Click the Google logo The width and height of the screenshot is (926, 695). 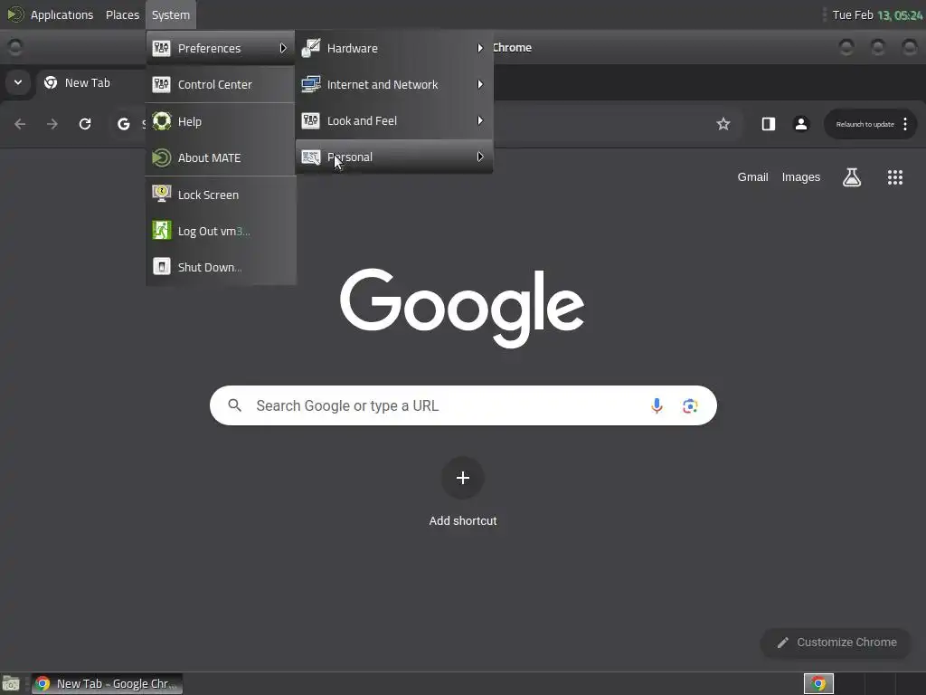(462, 308)
